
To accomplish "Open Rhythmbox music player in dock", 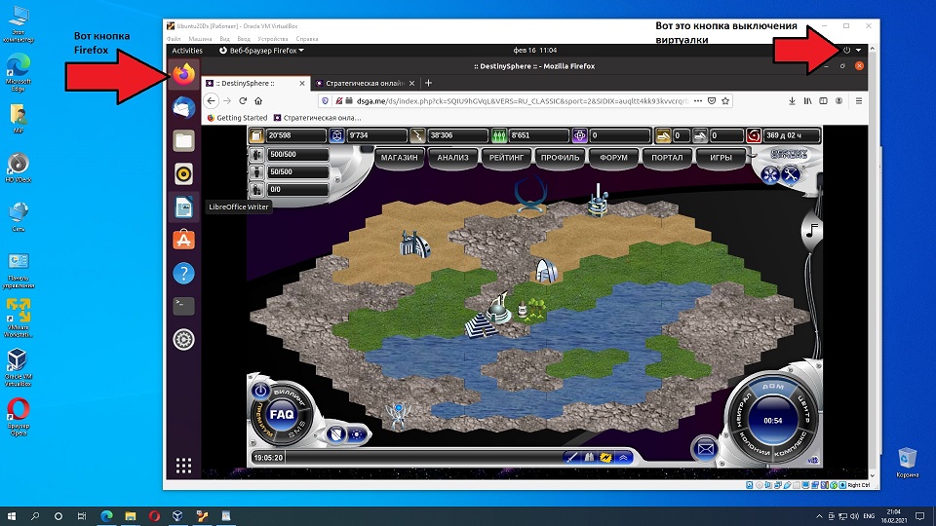I will coord(183,173).
